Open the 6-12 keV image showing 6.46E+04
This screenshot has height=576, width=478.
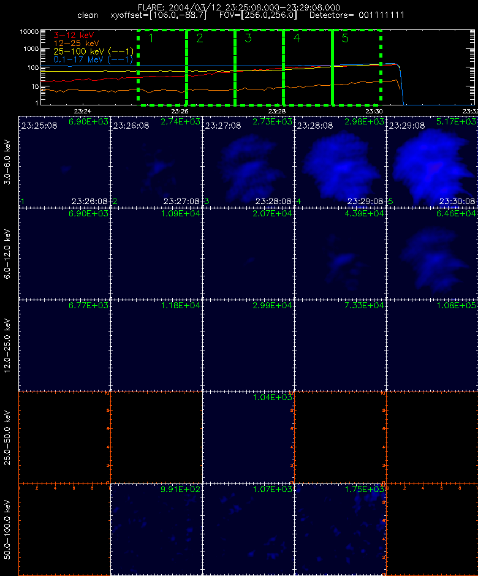(433, 254)
